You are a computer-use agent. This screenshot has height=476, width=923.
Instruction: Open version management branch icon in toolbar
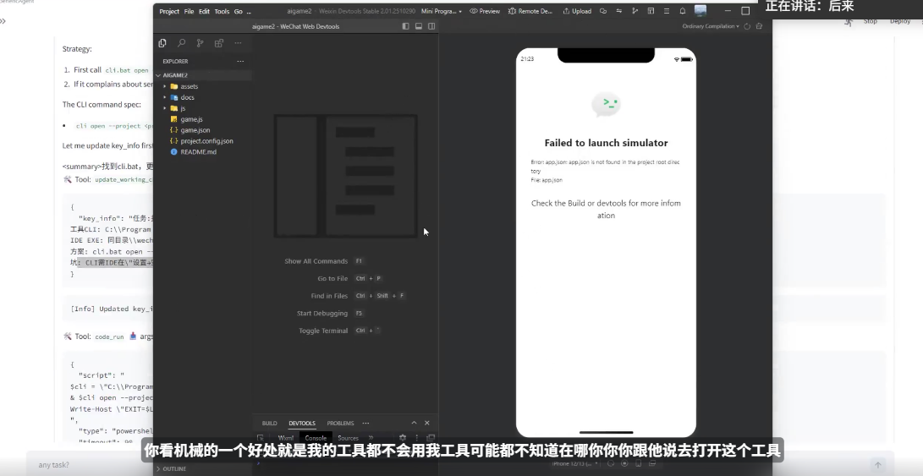pyautogui.click(x=635, y=11)
